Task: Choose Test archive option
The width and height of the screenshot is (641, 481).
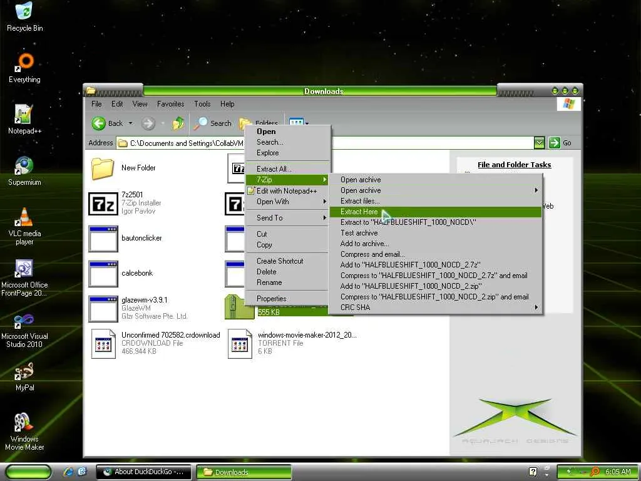Action: tap(436, 233)
